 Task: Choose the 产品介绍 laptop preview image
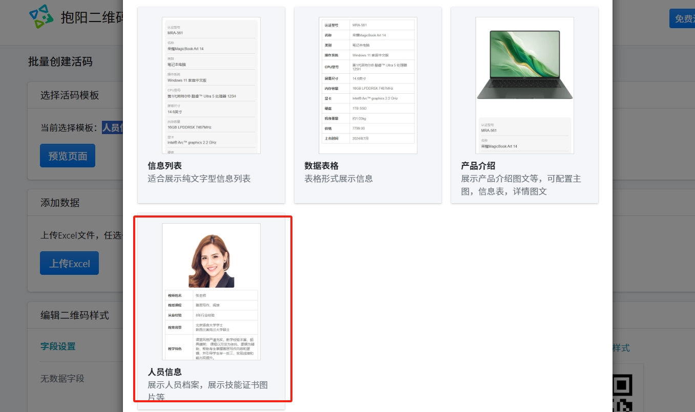[x=524, y=85]
